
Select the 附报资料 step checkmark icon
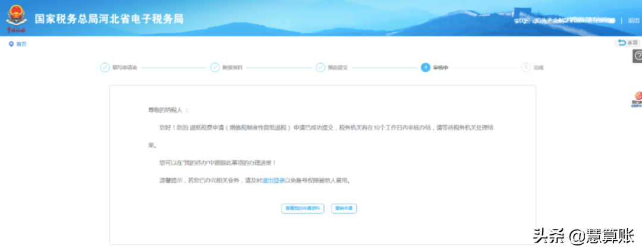point(215,68)
